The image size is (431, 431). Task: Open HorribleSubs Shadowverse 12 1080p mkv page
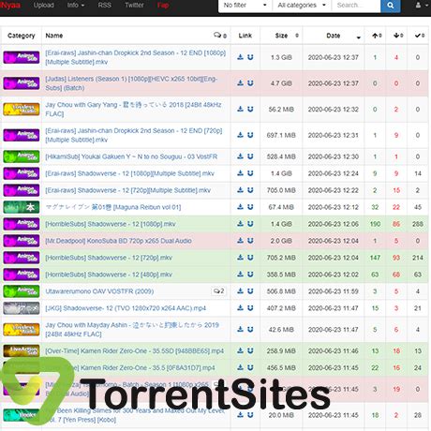click(x=111, y=224)
